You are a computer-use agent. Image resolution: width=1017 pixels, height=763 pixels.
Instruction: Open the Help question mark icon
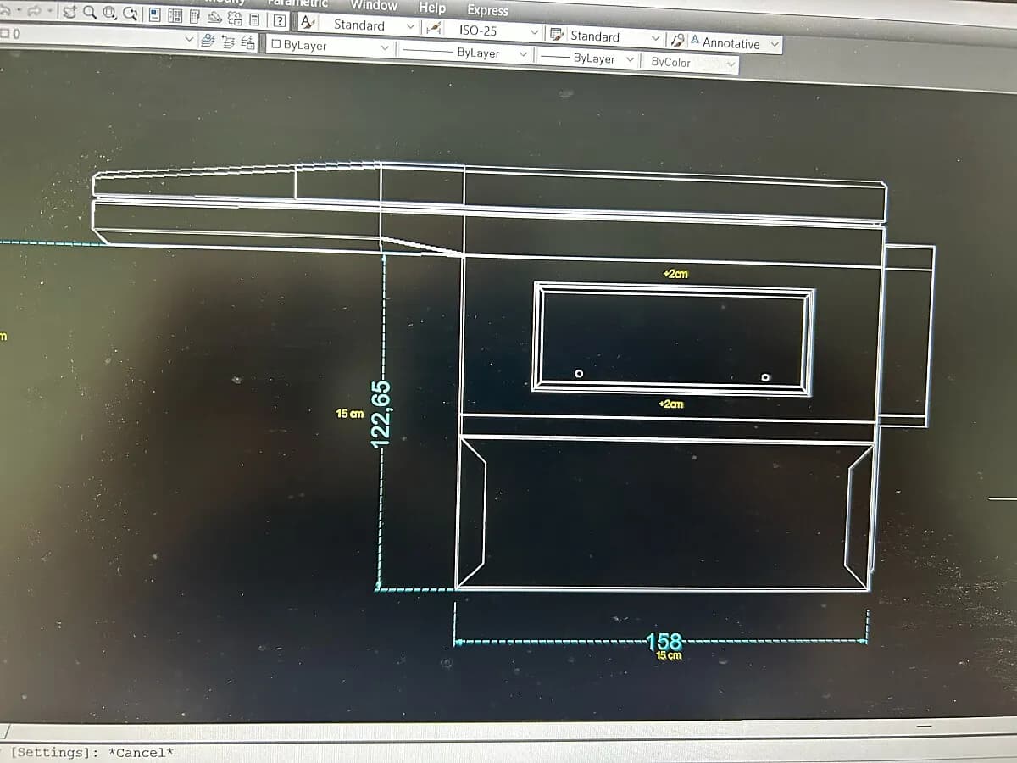tap(279, 21)
